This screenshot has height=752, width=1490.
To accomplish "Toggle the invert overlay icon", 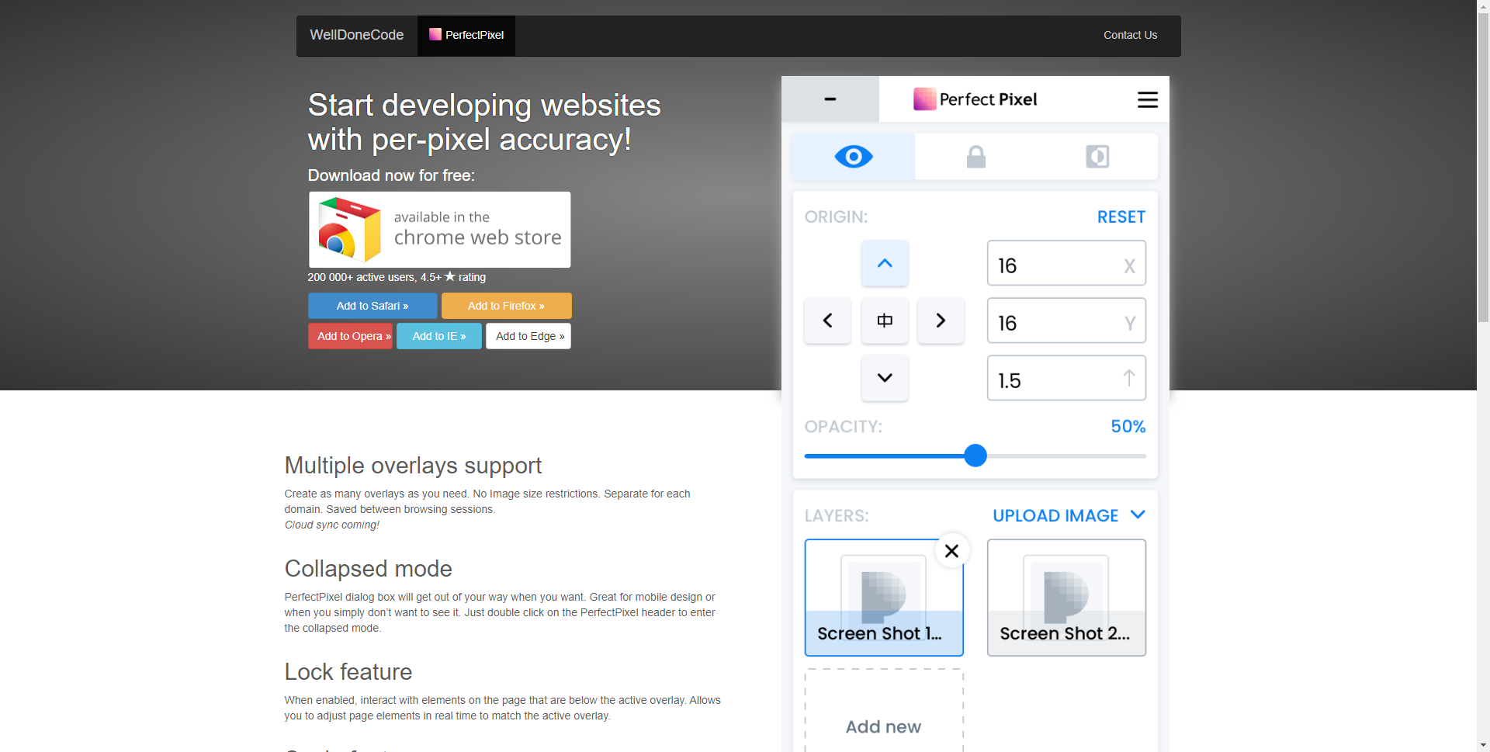I will 1097,157.
